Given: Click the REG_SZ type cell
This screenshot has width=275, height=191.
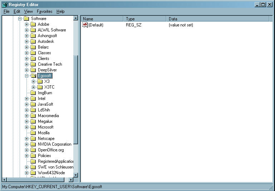Looking at the screenshot, I should (x=134, y=25).
